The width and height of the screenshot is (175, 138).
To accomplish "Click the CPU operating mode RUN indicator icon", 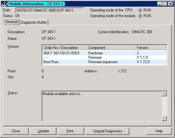I will (140, 10).
